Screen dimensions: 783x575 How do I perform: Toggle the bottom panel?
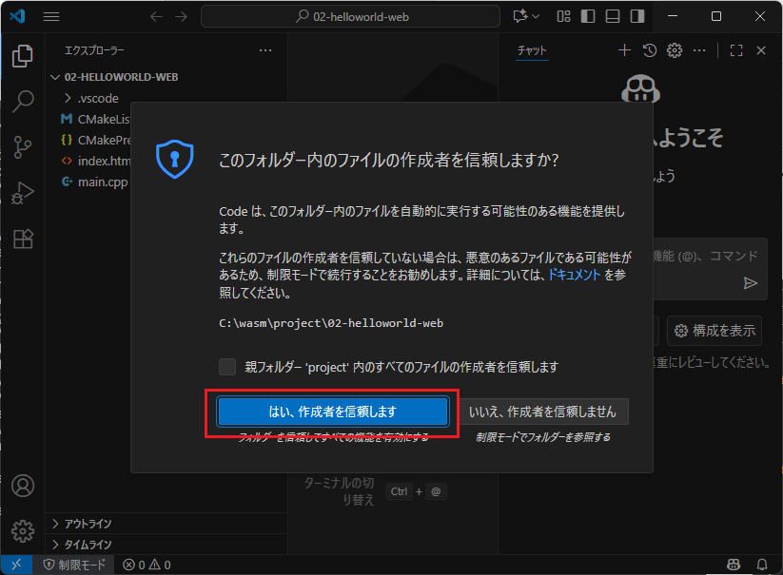tap(612, 16)
